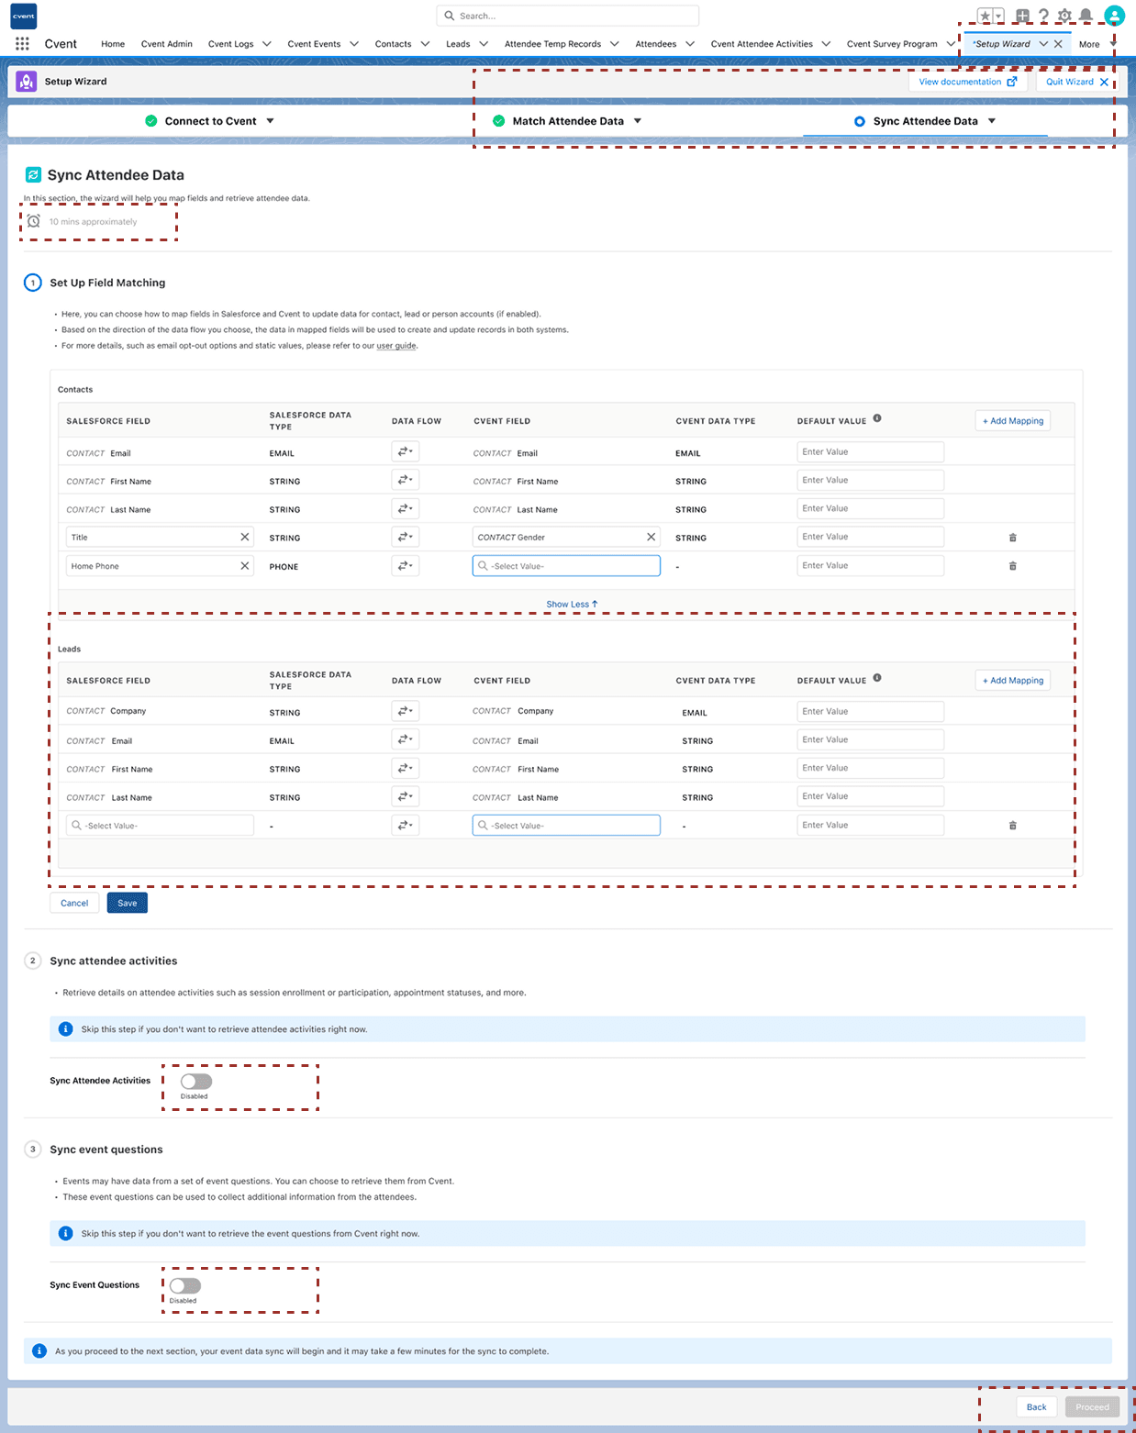Clear the Title Salesforce field
Screen dimensions: 1136x1433
click(245, 538)
